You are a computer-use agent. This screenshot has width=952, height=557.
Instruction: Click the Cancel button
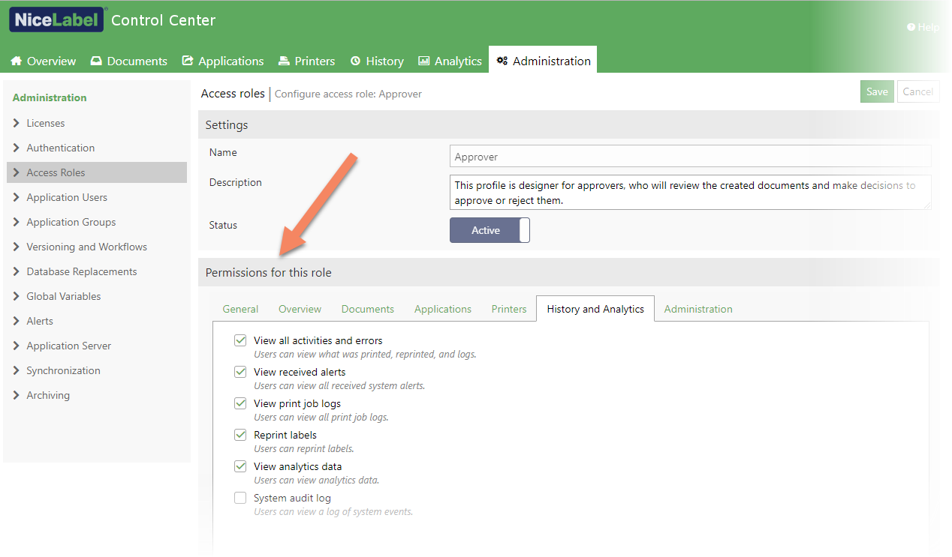point(918,91)
